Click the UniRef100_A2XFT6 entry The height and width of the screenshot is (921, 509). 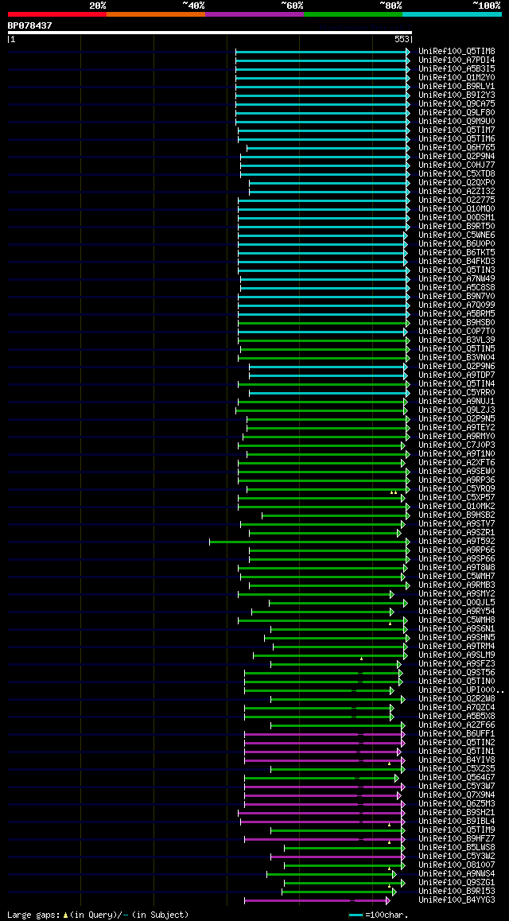(x=457, y=461)
